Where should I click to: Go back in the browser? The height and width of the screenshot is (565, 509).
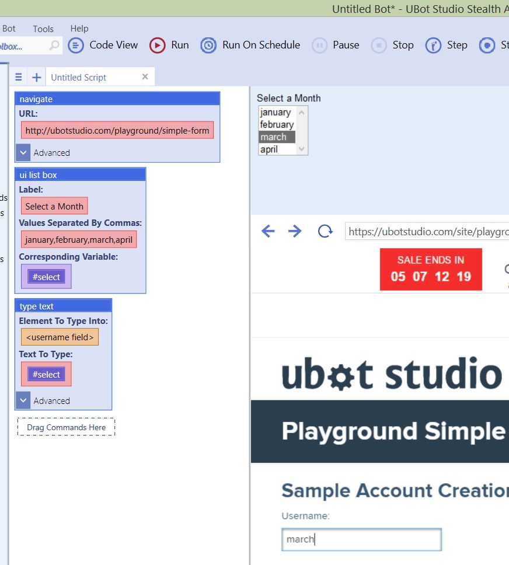point(268,231)
